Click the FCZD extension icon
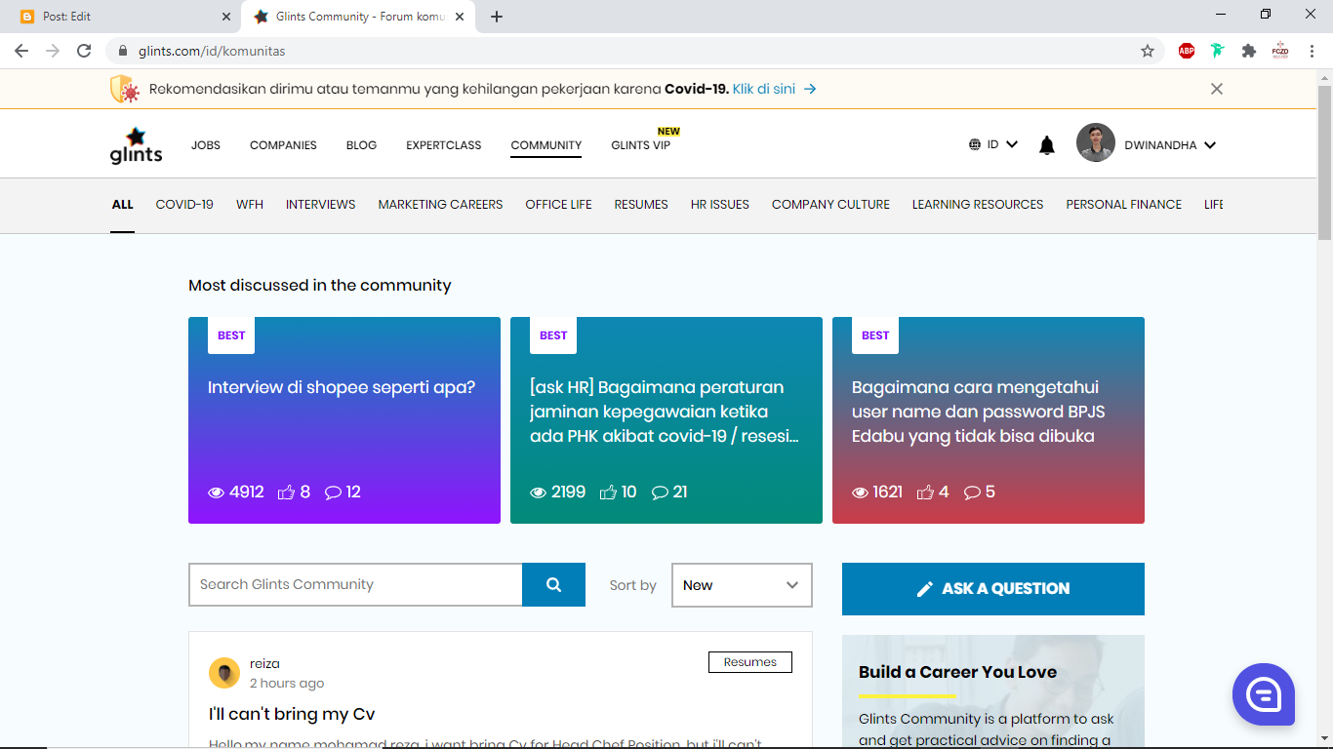 1280,51
